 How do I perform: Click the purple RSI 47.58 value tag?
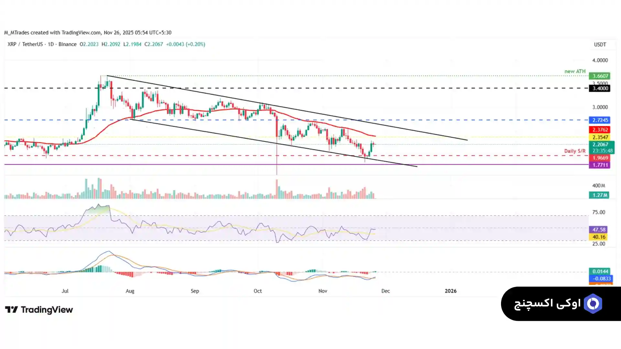click(x=598, y=230)
